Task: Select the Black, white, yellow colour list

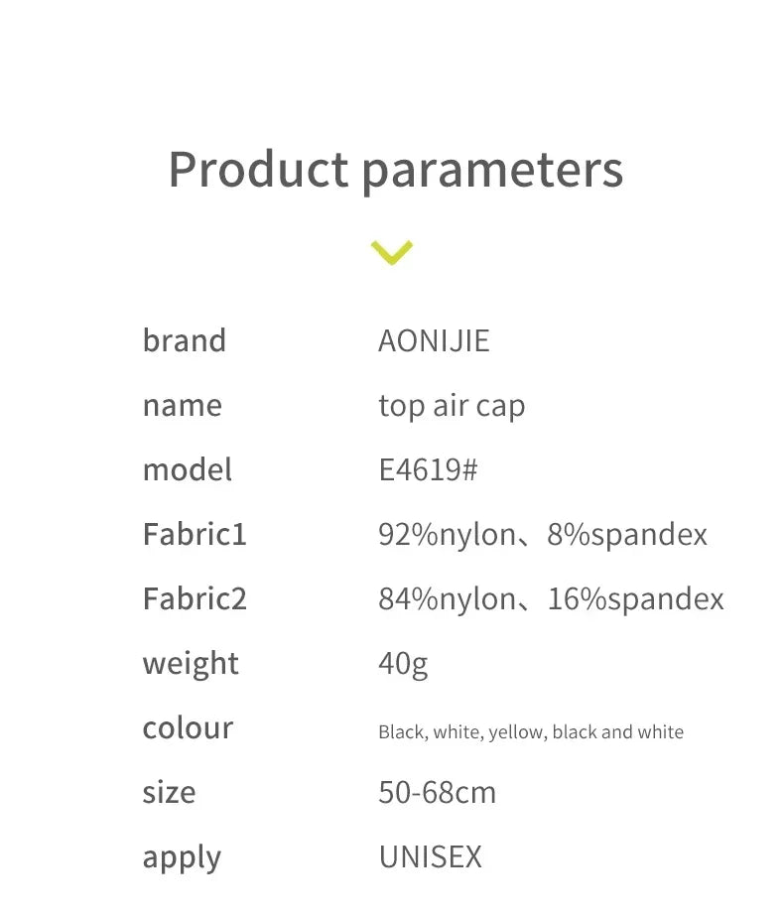Action: tap(531, 732)
